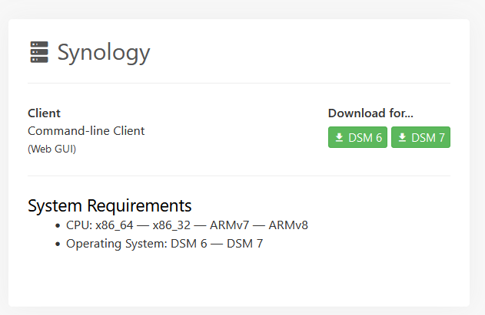The height and width of the screenshot is (315, 485).
Task: Click the Command-line Client text
Action: [x=86, y=130]
